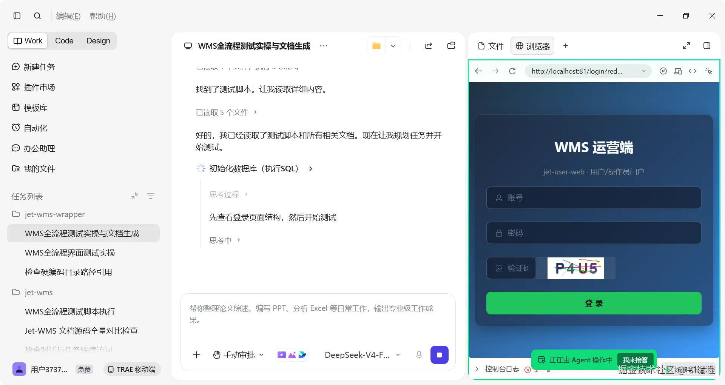This screenshot has width=725, height=385.
Task: Open the pop-out window icon in chat header
Action: [451, 46]
